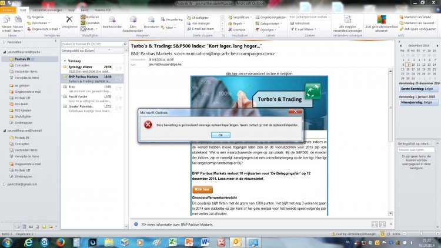This screenshot has width=441, height=248.
Task: Click the OK button in the error dialog
Action: tap(220, 135)
